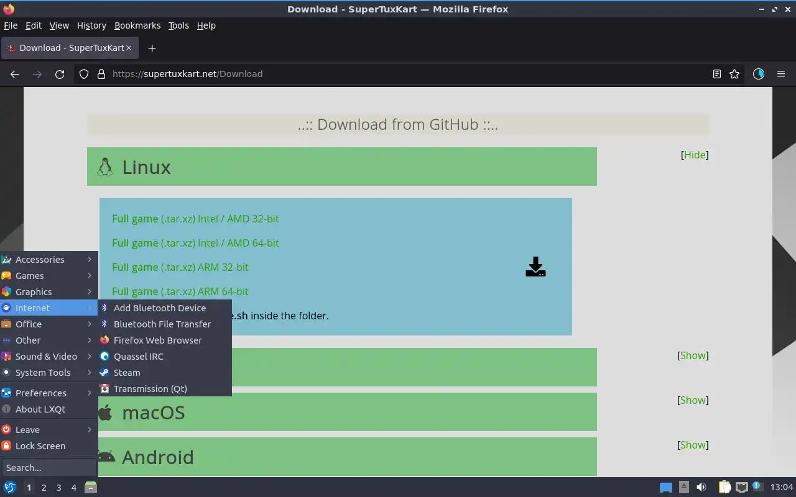This screenshot has height=497, width=796.
Task: Launch Bluetooth File Transfer
Action: coord(165,324)
